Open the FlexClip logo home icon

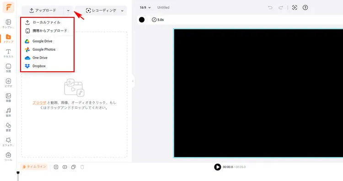pyautogui.click(x=9, y=7)
